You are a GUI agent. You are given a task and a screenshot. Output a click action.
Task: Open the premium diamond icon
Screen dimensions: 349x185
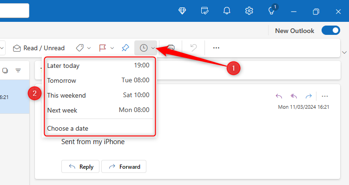click(182, 11)
